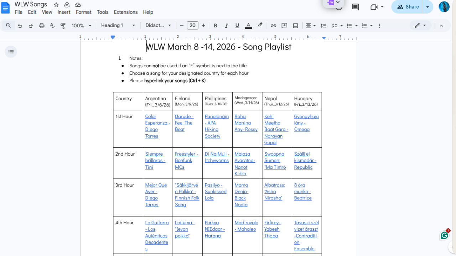Screen dimensions: 456x256
Task: Open the highlight color picker
Action: (x=260, y=25)
